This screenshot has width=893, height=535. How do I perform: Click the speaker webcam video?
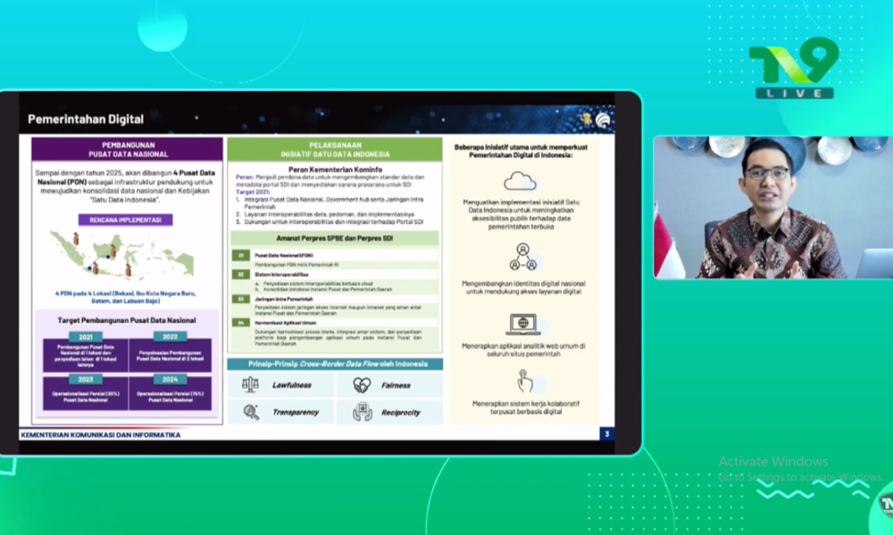pos(772,208)
